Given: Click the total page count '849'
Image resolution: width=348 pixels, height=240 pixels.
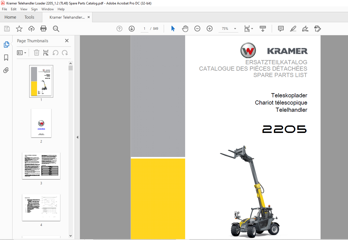Looking at the screenshot, I should click(156, 29).
